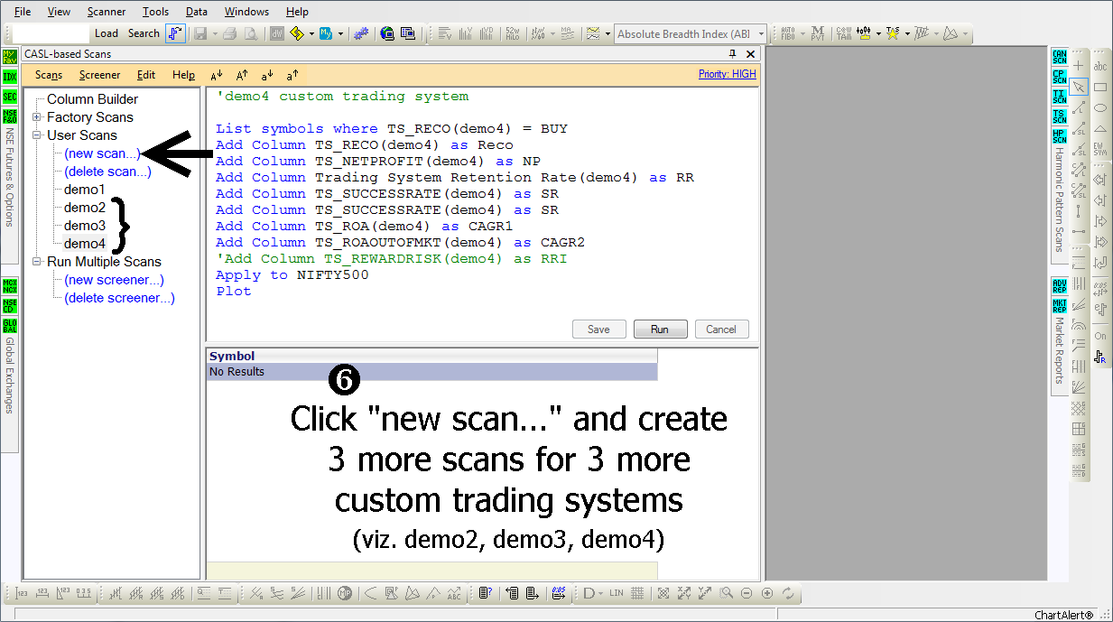Open the save icon dropdown arrow

(213, 33)
